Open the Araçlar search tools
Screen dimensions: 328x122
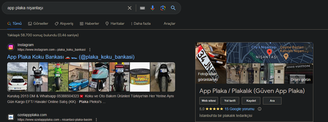click(169, 23)
